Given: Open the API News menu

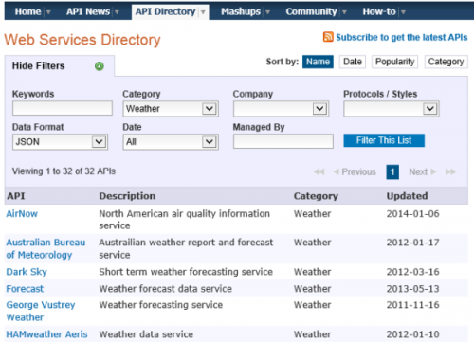Looking at the screenshot, I should point(88,11).
